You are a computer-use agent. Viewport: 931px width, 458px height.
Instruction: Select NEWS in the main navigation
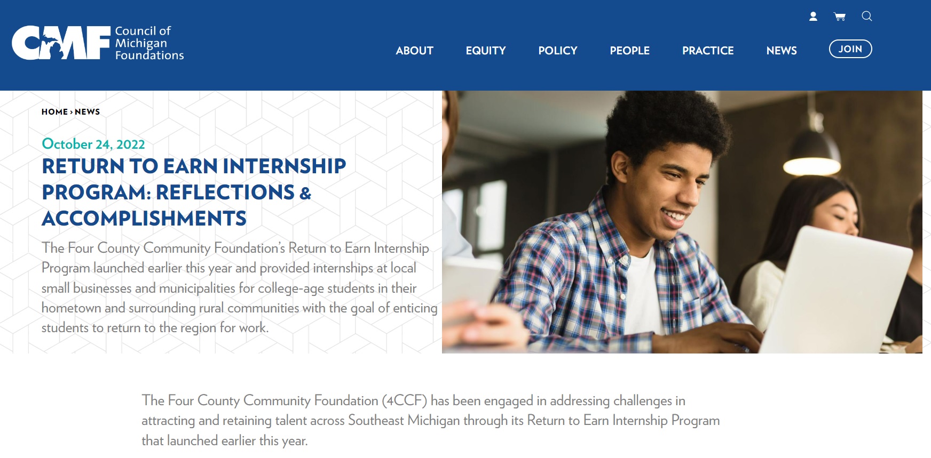click(x=781, y=51)
